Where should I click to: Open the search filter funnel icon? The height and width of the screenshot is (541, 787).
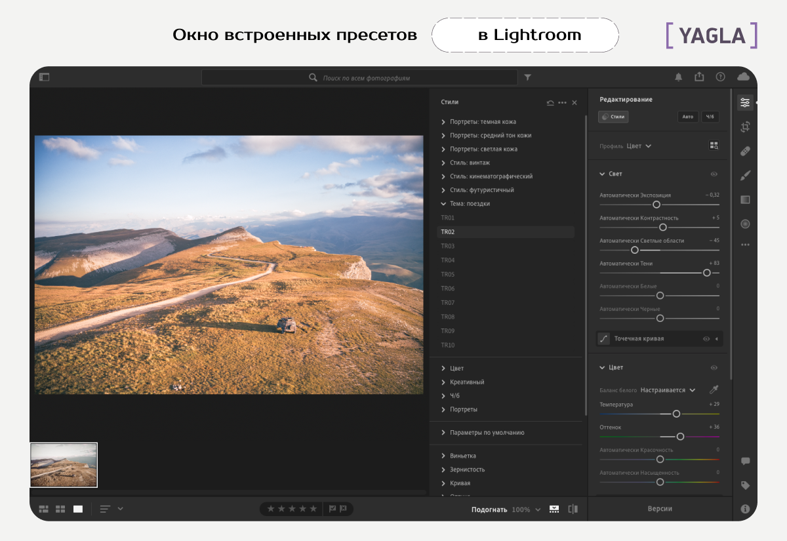point(528,77)
